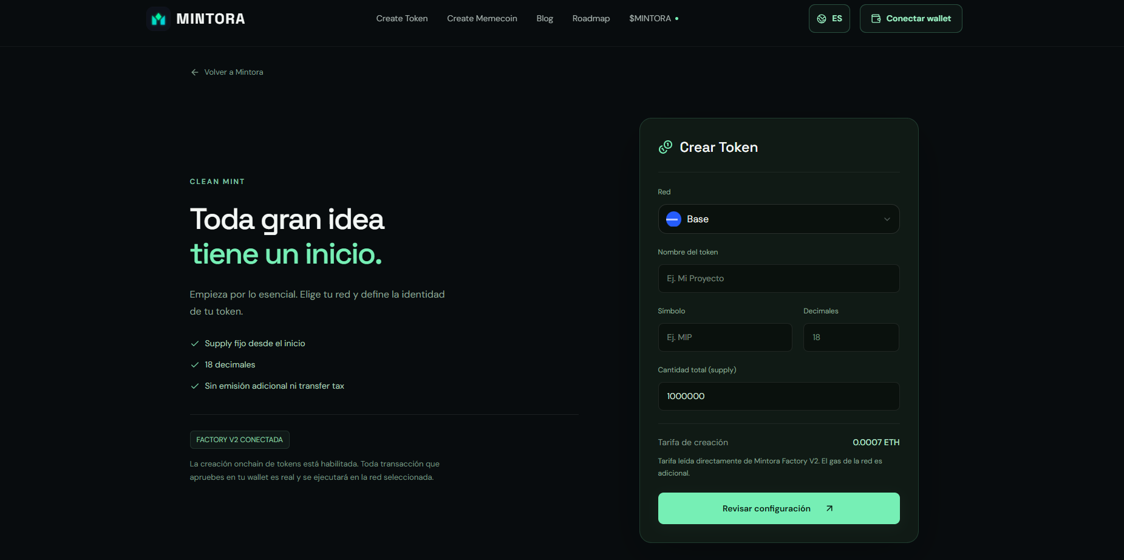Click the CLEAN MINT label

coord(217,182)
